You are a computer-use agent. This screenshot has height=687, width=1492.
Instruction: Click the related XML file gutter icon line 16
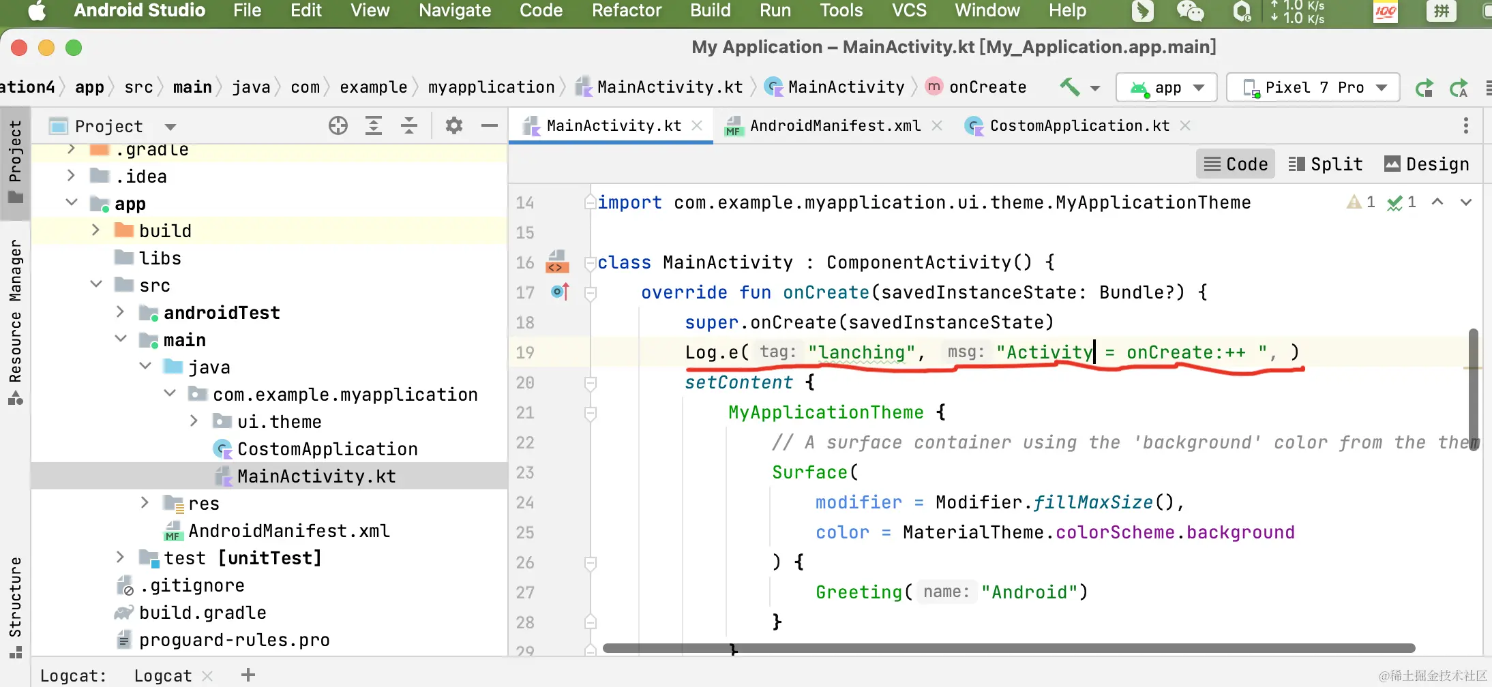coord(557,262)
